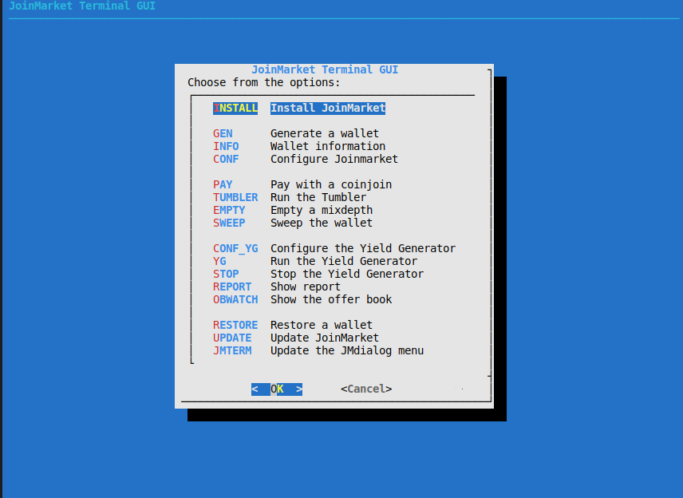The width and height of the screenshot is (683, 498).
Task: Choose the TUMBLER option
Action: pyautogui.click(x=235, y=197)
